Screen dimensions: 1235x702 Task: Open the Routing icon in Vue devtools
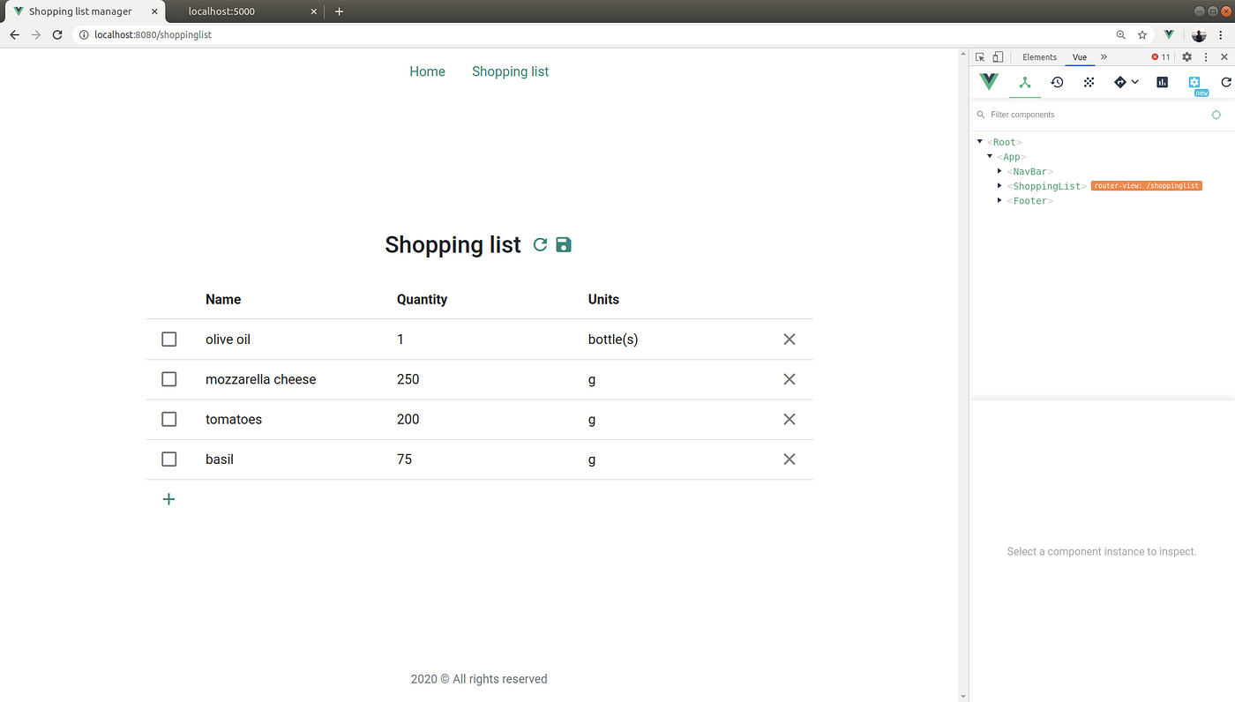pos(1120,82)
